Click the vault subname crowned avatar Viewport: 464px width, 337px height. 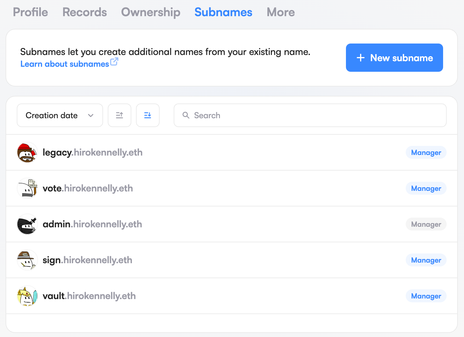(27, 296)
